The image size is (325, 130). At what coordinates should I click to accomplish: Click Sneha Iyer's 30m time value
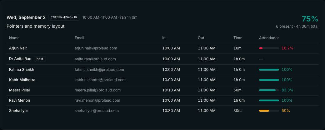pyautogui.click(x=237, y=111)
